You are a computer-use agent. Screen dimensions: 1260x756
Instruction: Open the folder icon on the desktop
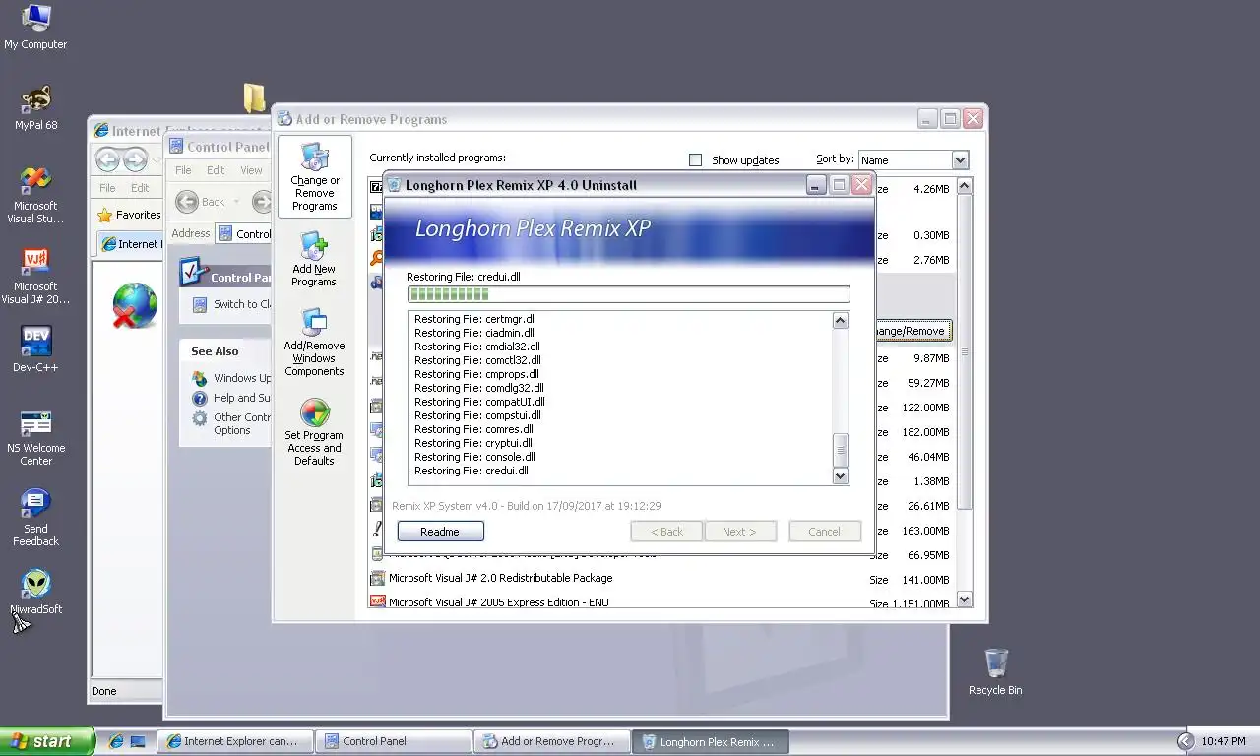coord(254,97)
